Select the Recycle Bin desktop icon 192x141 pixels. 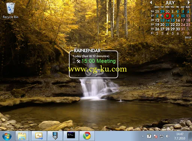pyautogui.click(x=10, y=10)
